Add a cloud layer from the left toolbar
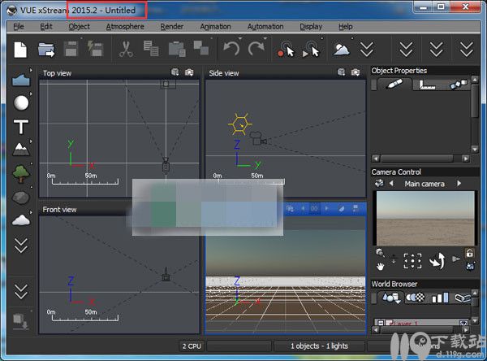The height and width of the screenshot is (361, 487). pos(21,220)
